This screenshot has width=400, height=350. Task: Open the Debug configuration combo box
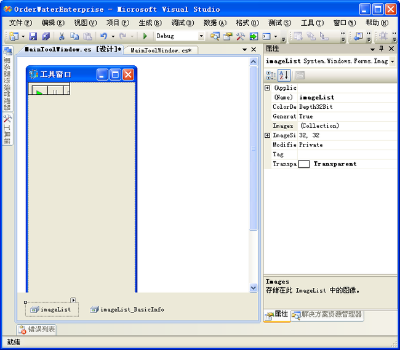(180, 36)
